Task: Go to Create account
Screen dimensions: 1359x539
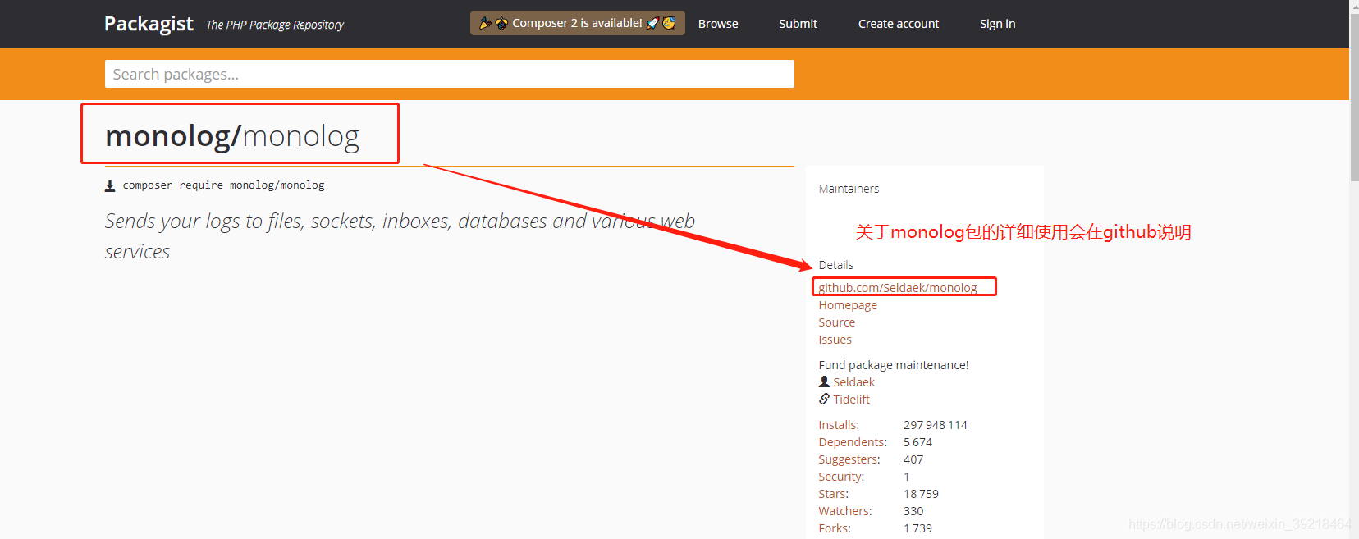Action: 899,24
